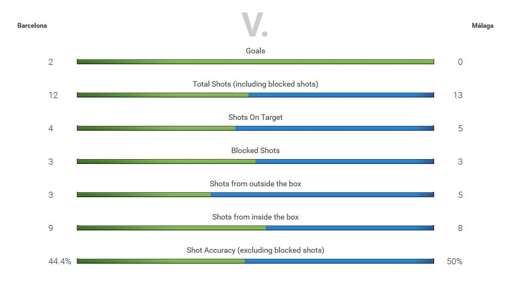
Task: Click the Blocked Shots comparison bar
Action: [x=255, y=161]
